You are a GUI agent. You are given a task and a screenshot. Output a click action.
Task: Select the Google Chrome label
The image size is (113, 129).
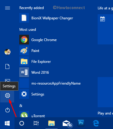pos(44,40)
